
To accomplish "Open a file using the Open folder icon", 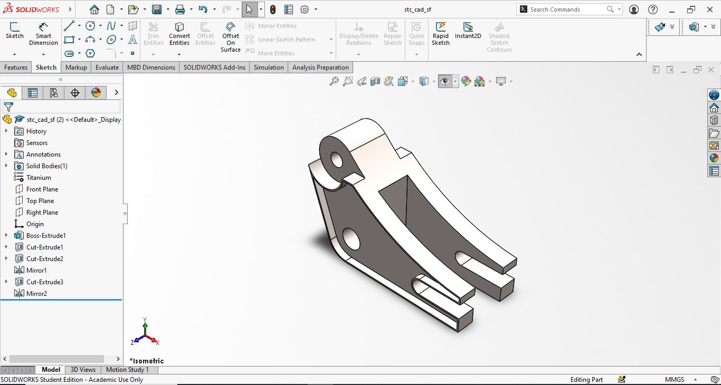I will 134,9.
